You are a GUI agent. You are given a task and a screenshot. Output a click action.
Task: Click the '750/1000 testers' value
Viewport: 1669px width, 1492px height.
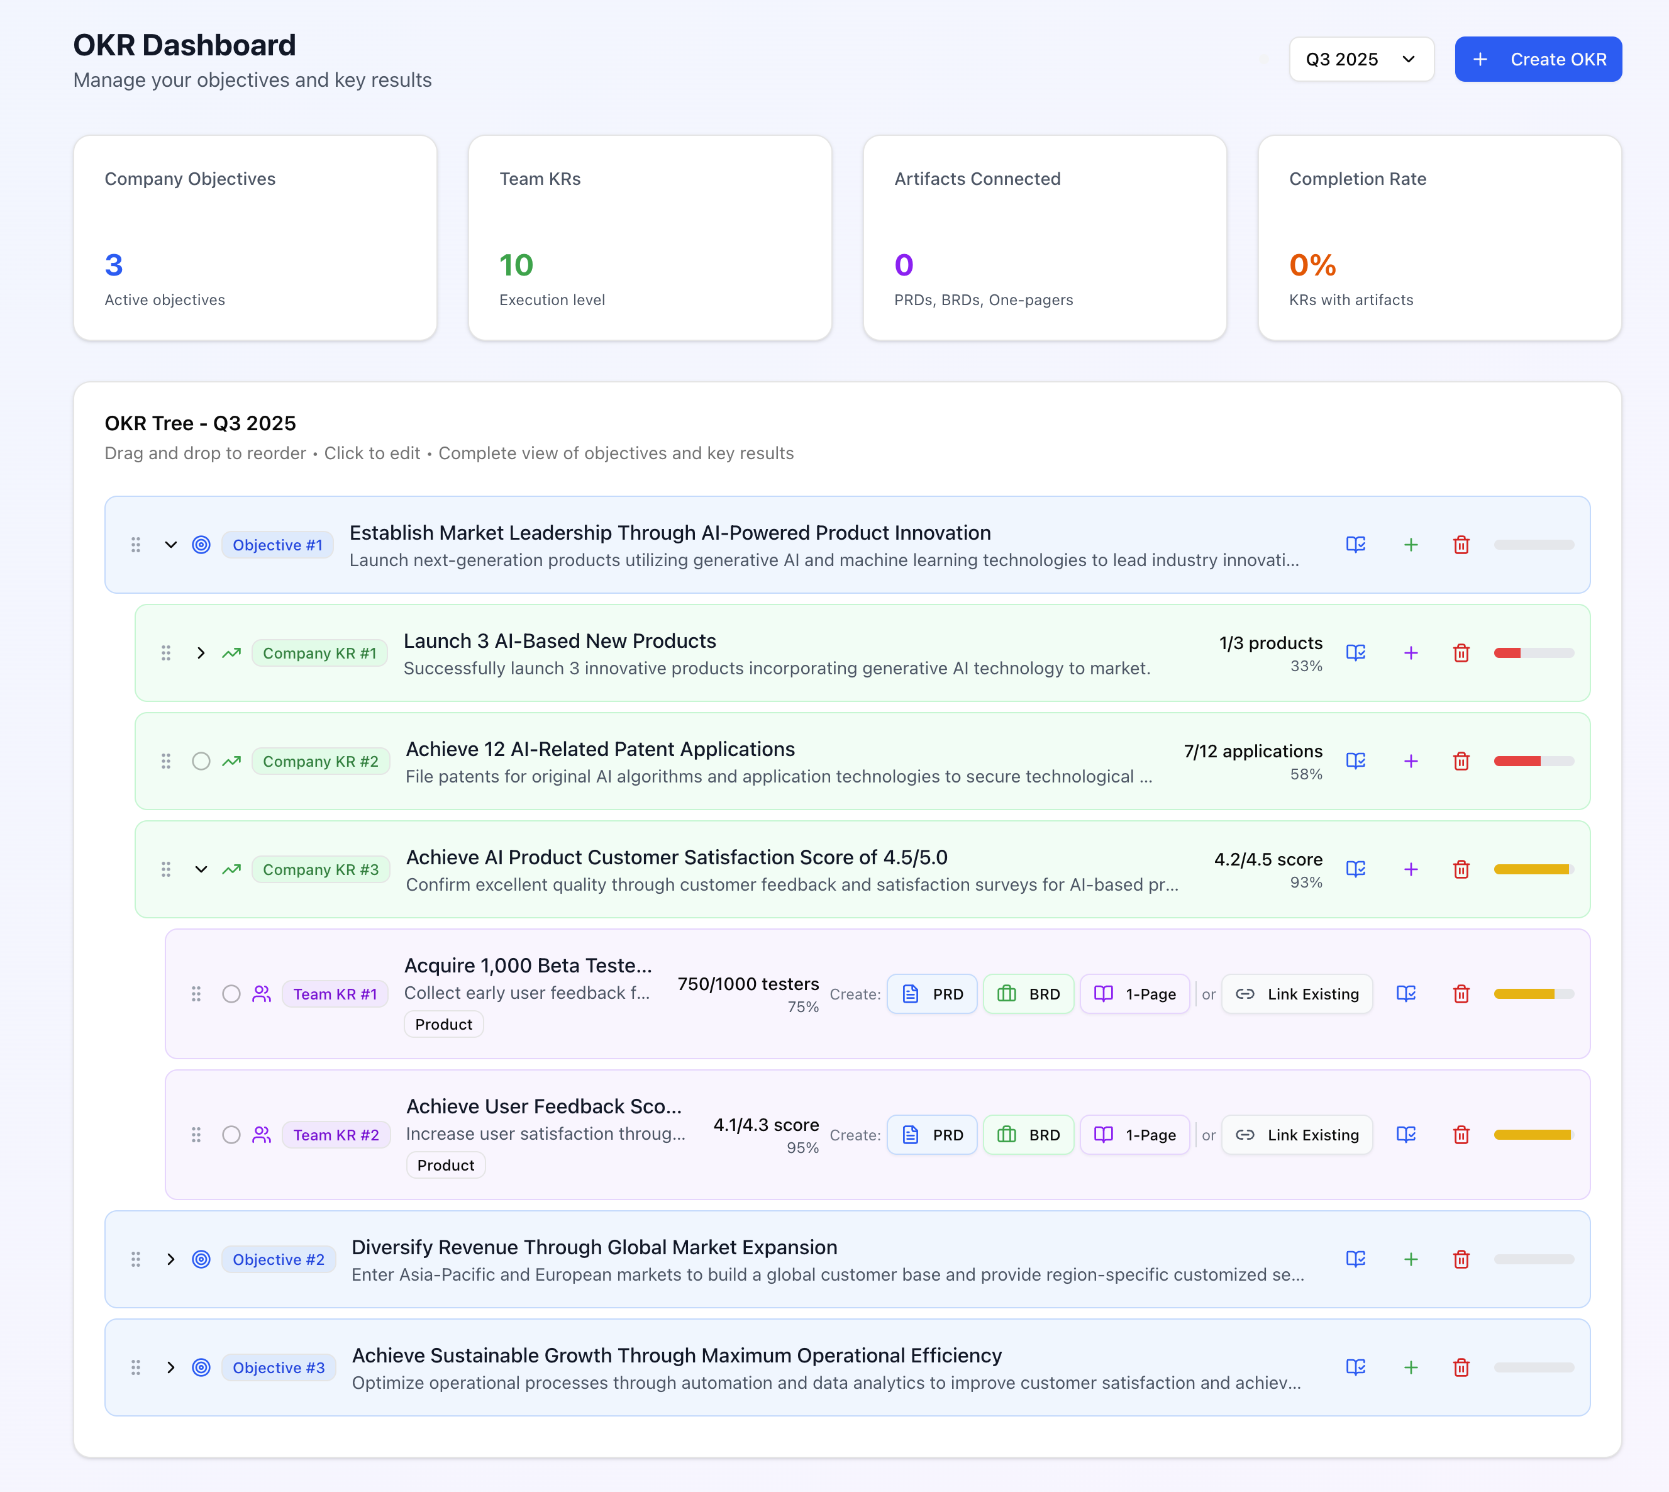[x=748, y=984]
